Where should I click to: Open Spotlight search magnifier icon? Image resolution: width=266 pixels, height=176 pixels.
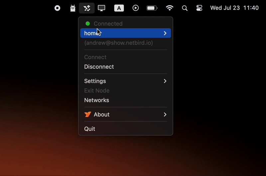(x=185, y=8)
